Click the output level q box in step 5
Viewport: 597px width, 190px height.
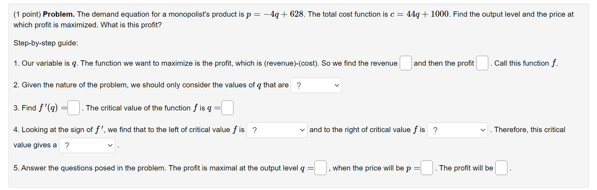pos(321,168)
